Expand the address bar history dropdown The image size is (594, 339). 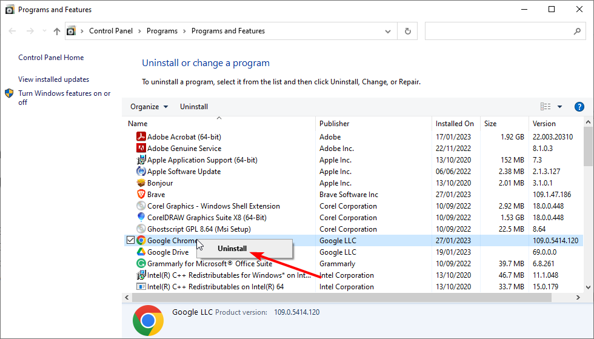(x=388, y=31)
